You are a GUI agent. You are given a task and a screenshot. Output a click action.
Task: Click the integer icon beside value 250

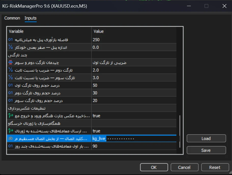pyautogui.click(x=10, y=40)
